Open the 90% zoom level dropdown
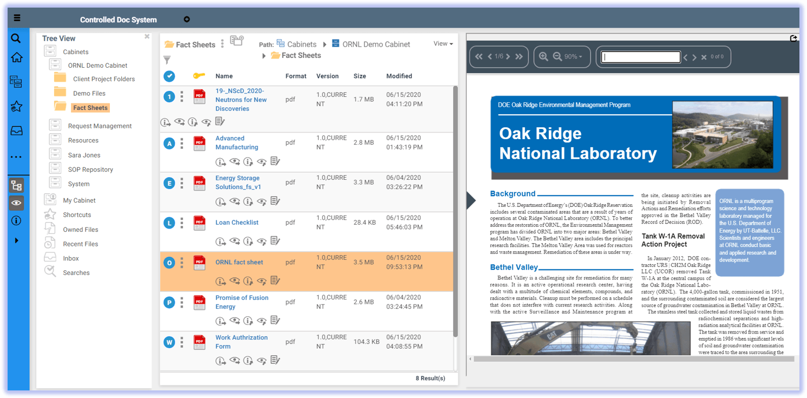Screen dimensions: 807x398 (x=573, y=56)
